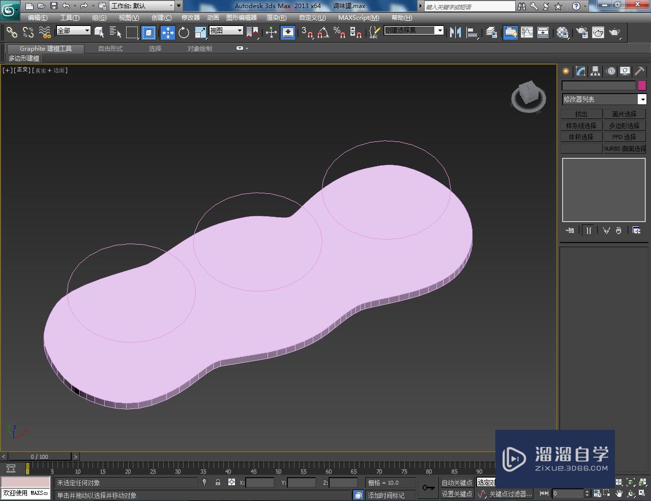Viewport: 651px width, 501px height.
Task: Open the selection filter 全部 dropdown
Action: pos(73,31)
